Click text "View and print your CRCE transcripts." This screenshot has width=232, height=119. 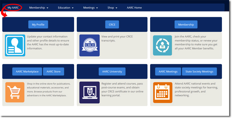click(117, 39)
